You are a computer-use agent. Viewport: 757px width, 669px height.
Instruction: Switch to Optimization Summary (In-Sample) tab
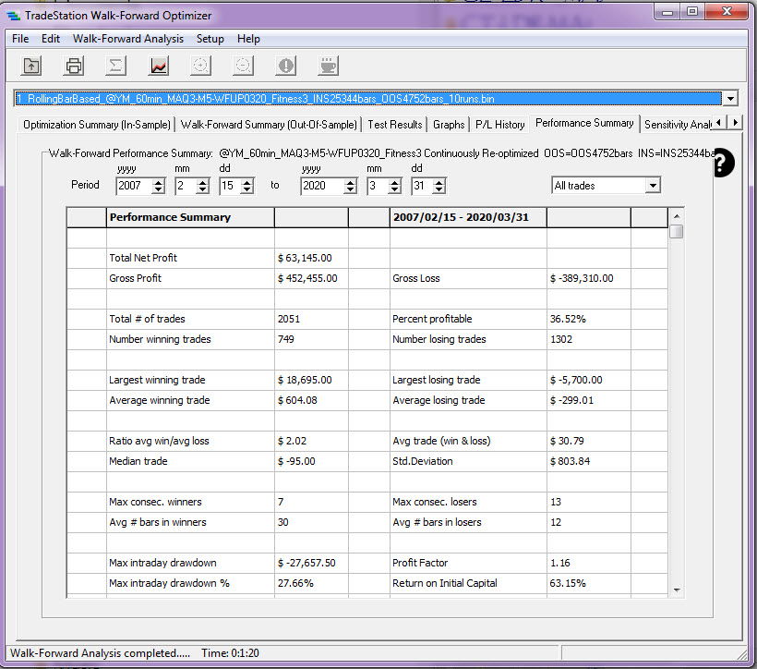(x=97, y=125)
